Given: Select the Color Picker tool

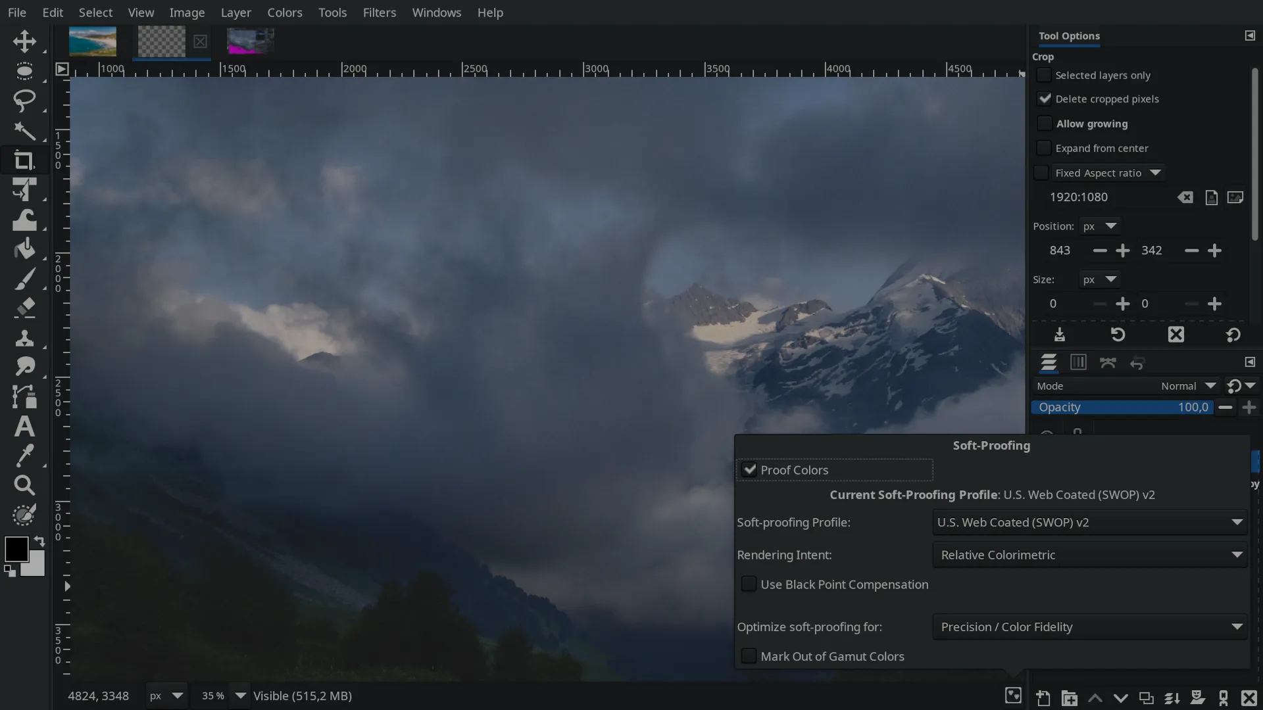Looking at the screenshot, I should (24, 455).
